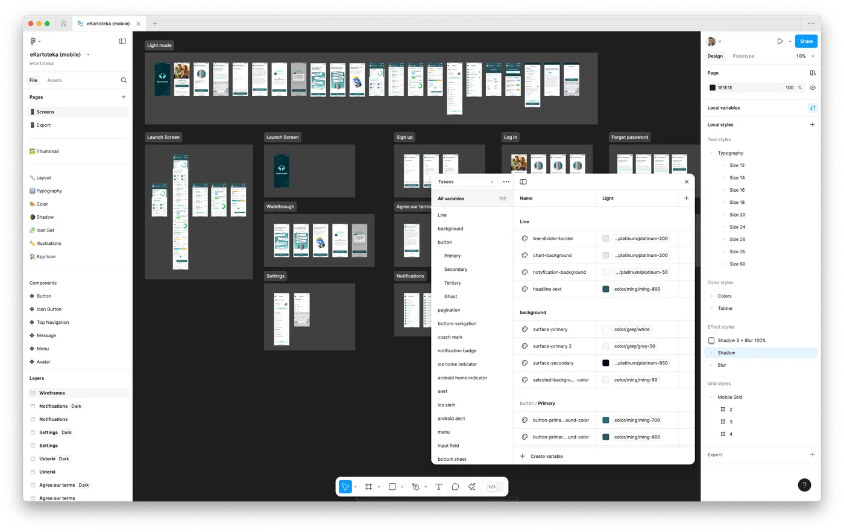Search in the file panel

[x=124, y=80]
